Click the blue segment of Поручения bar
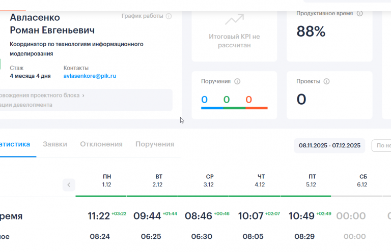391x252 pixels. [x=212, y=108]
